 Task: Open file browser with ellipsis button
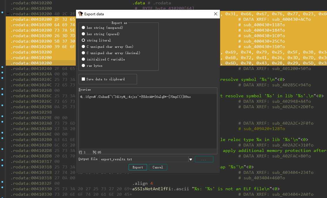(204, 159)
